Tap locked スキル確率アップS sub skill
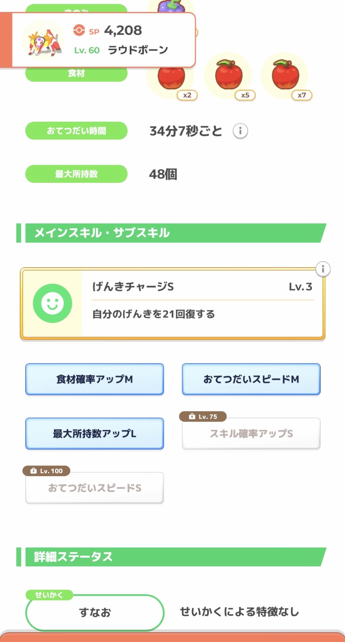The height and width of the screenshot is (642, 345). coord(251,434)
